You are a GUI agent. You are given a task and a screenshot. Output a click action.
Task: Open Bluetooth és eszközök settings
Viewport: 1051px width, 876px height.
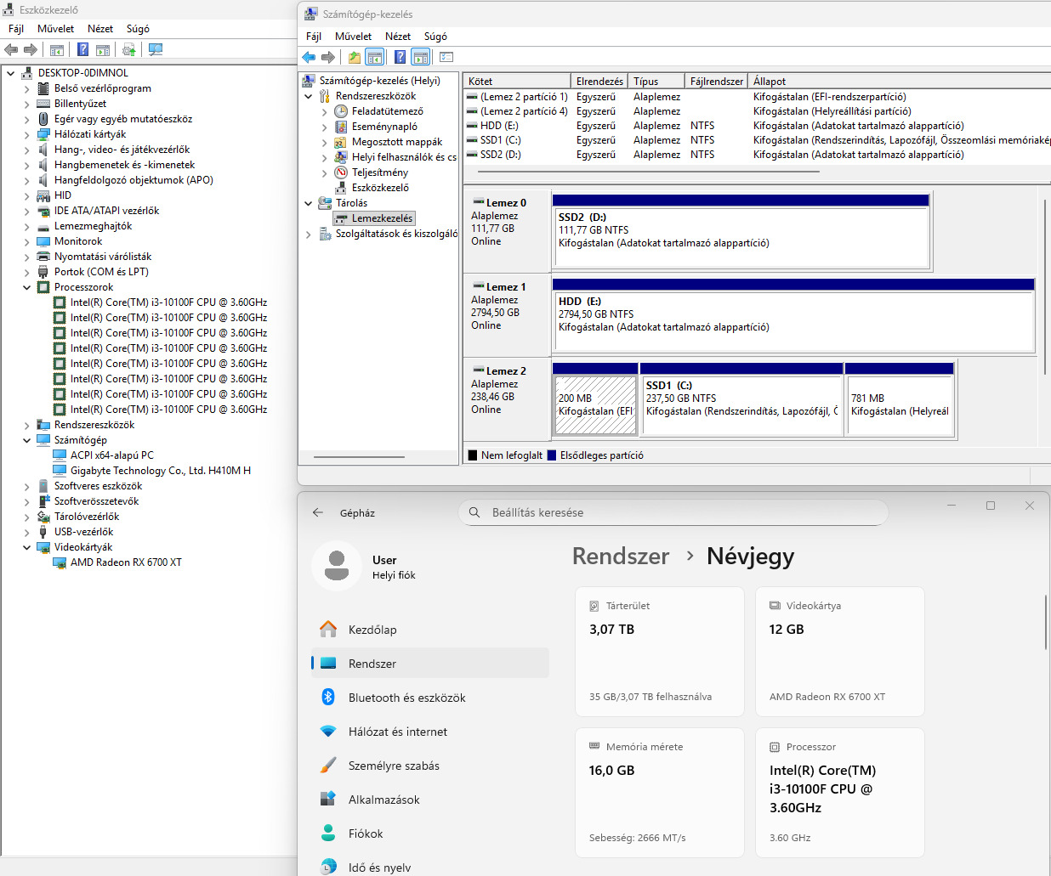pyautogui.click(x=430, y=698)
